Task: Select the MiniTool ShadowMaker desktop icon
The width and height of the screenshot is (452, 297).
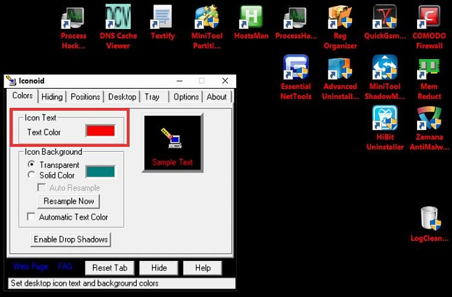Action: point(385,77)
